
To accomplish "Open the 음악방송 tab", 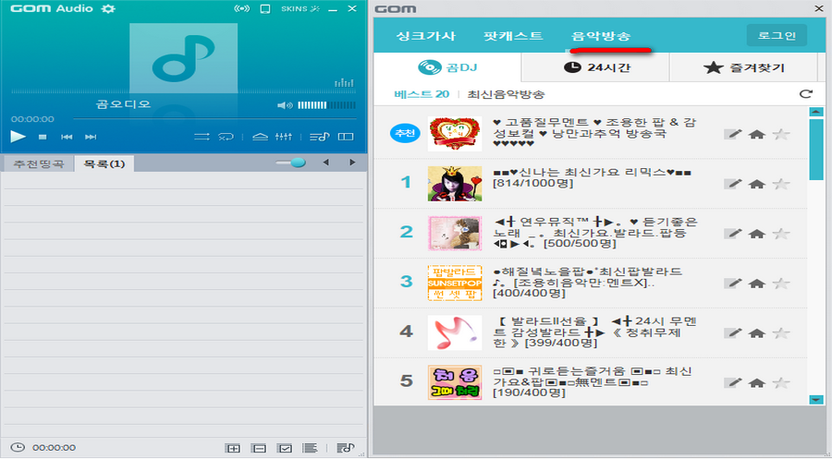I will click(601, 36).
